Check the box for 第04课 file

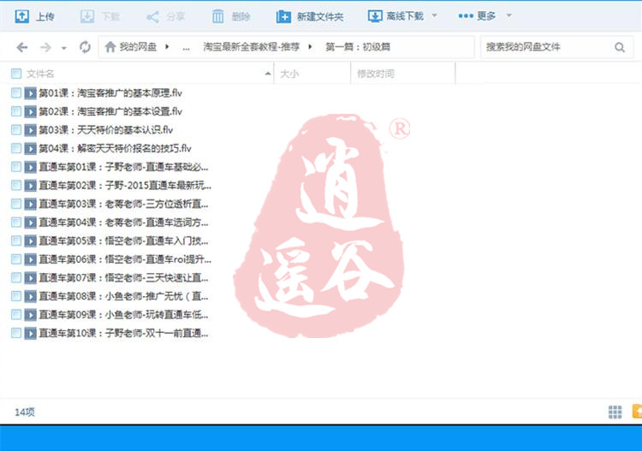[16, 148]
